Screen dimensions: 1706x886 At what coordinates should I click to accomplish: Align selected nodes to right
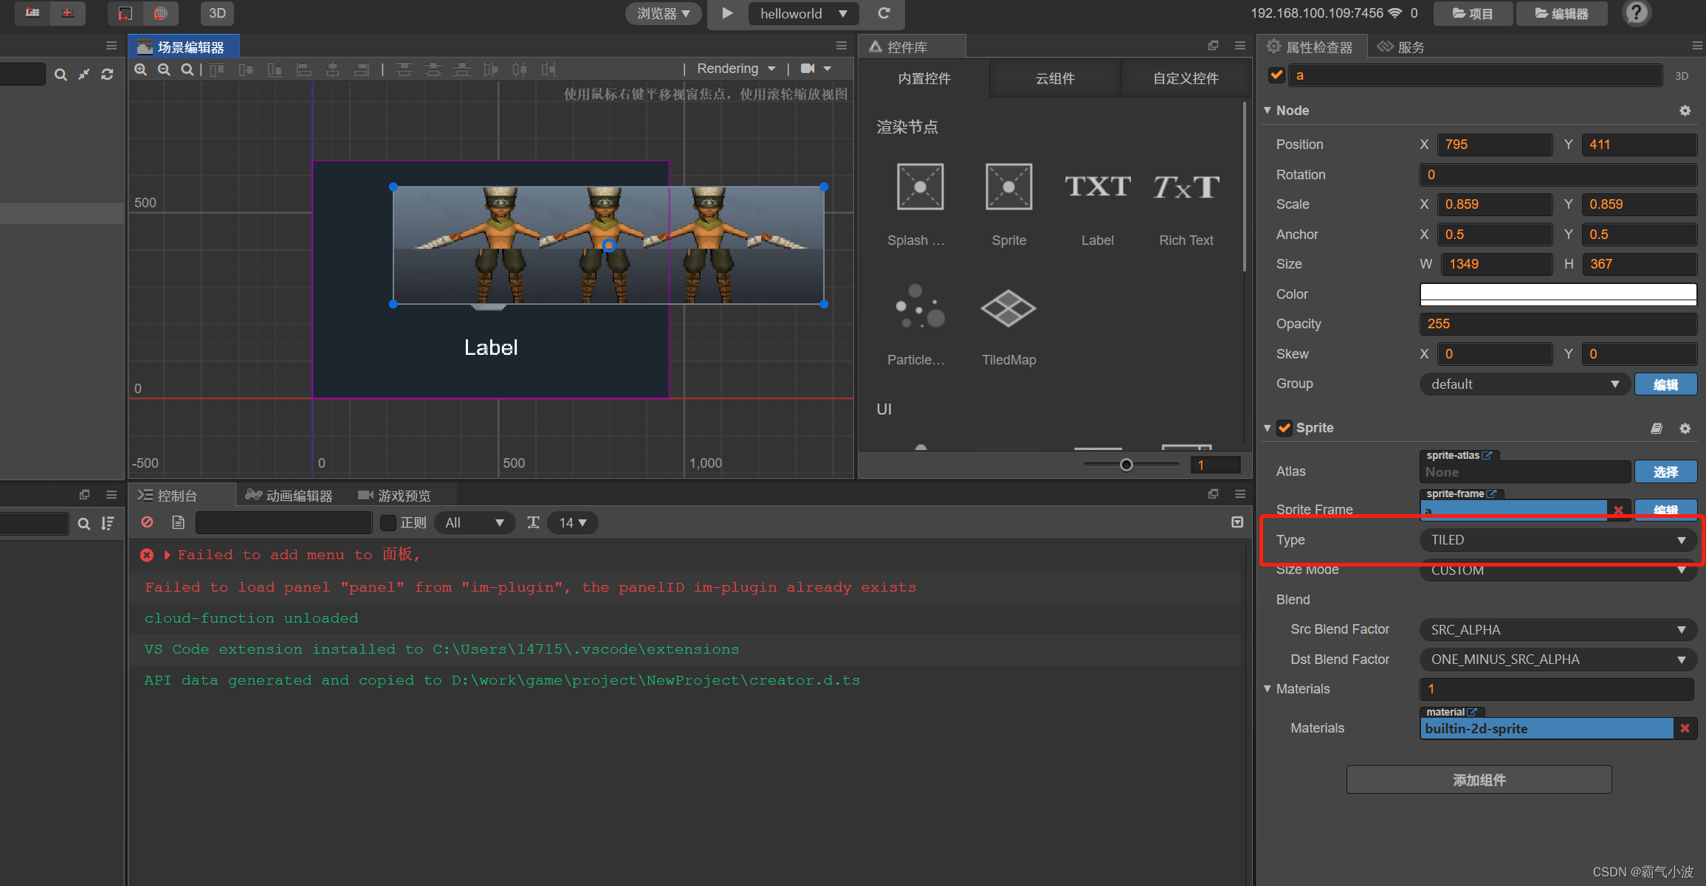pyautogui.click(x=362, y=69)
